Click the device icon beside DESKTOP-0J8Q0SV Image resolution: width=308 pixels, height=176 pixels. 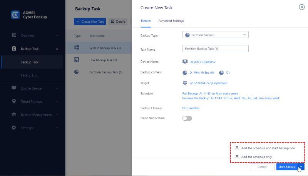point(185,62)
